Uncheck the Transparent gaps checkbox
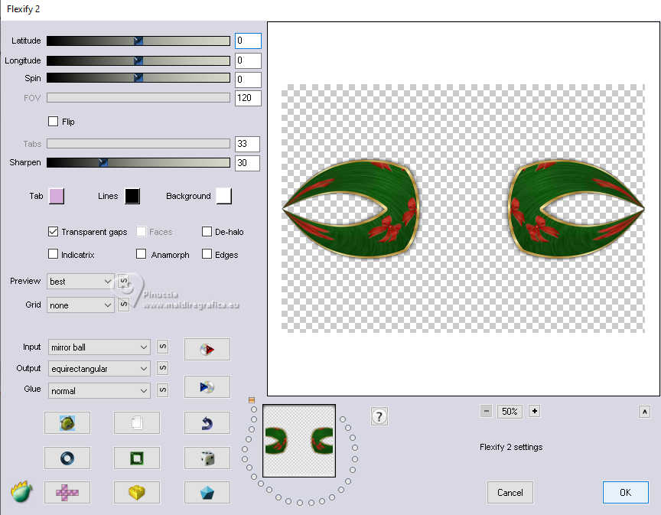The height and width of the screenshot is (515, 661). point(53,232)
